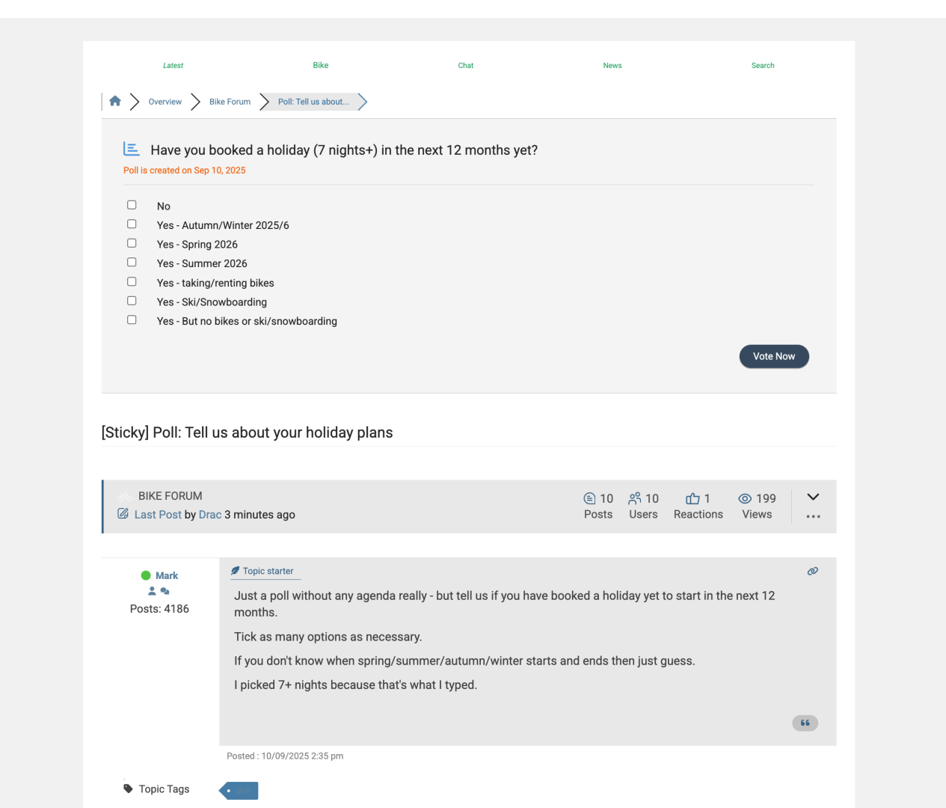The image size is (946, 808).
Task: Check the 'No' poll option
Action: click(132, 205)
